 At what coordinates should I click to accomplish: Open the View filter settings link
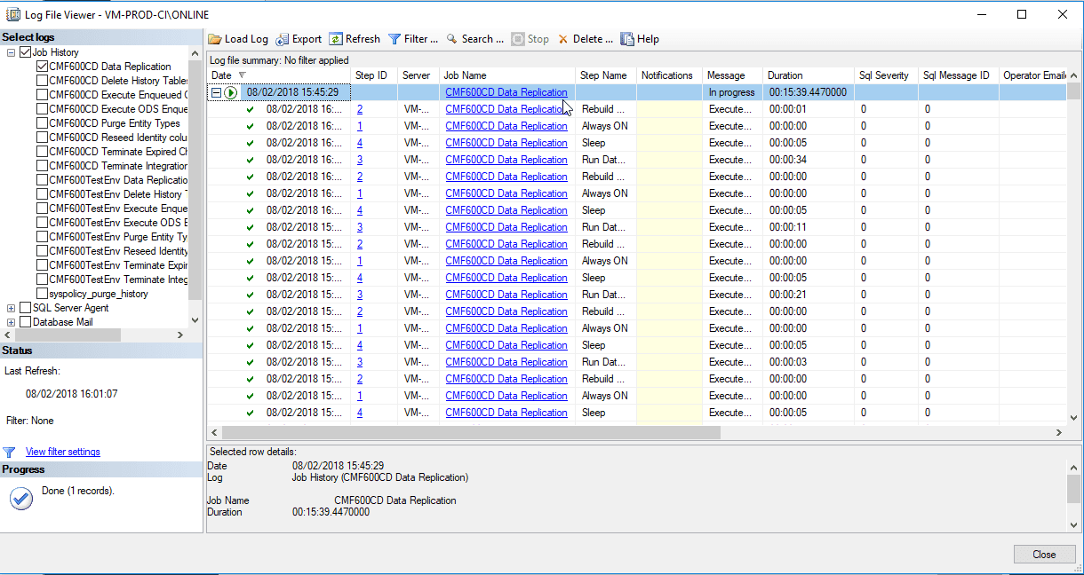(62, 452)
